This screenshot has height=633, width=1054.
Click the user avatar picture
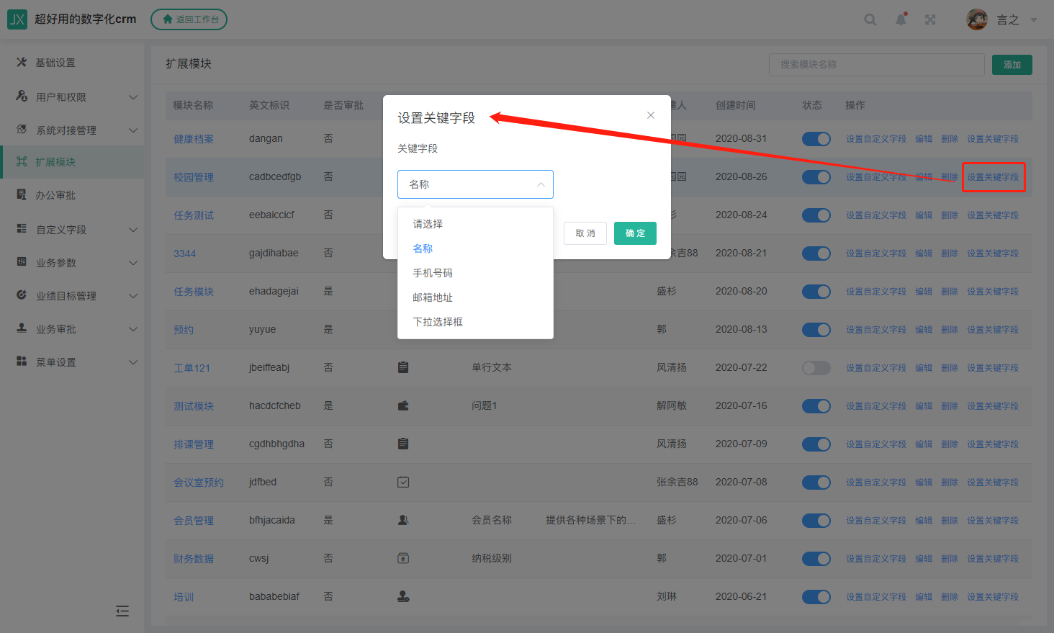[977, 19]
